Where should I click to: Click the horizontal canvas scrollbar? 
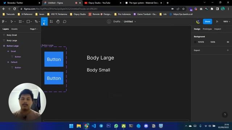(116, 120)
